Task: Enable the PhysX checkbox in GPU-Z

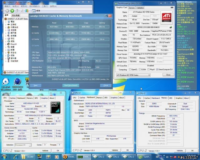Action: [148, 70]
